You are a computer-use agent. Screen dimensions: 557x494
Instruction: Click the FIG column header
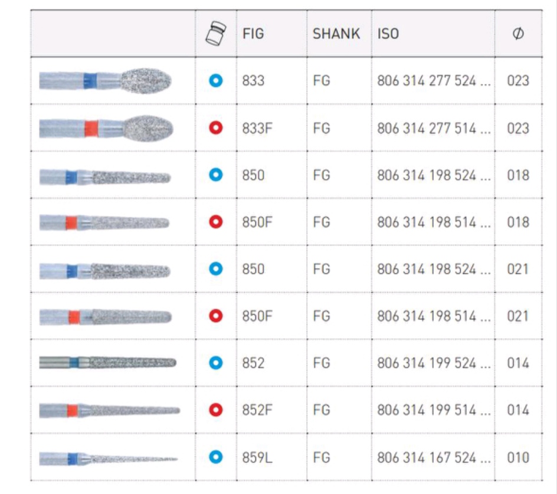click(x=253, y=34)
